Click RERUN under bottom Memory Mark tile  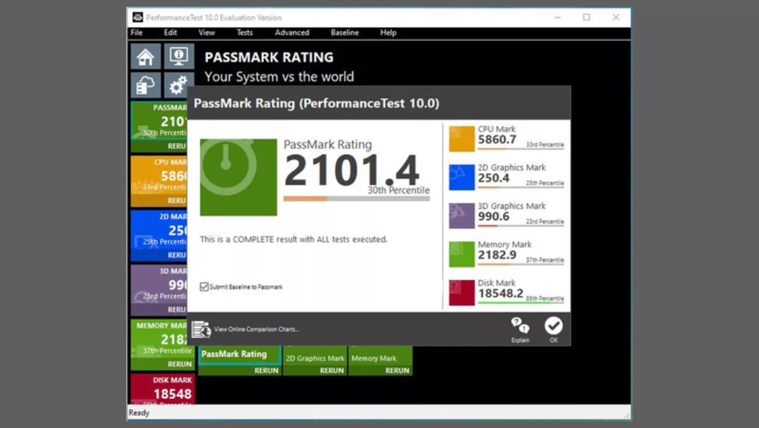click(x=397, y=370)
